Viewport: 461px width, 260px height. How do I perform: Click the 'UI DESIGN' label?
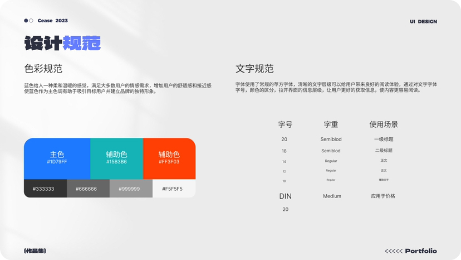tap(423, 22)
